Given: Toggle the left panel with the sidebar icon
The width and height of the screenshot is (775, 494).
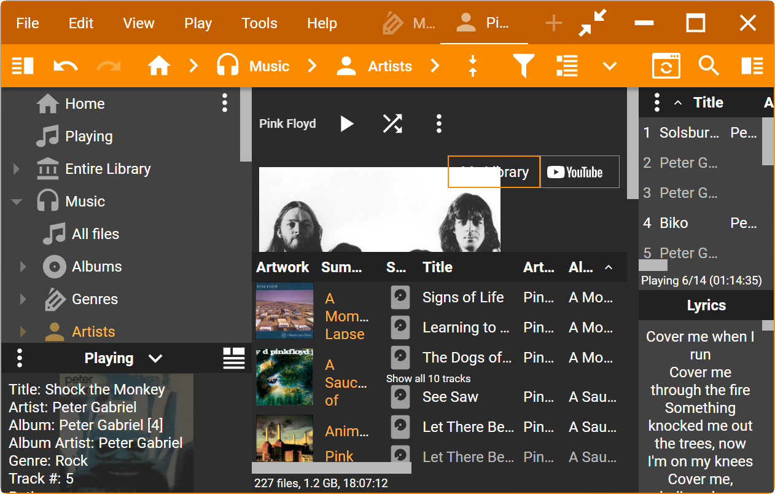Looking at the screenshot, I should click(x=23, y=66).
